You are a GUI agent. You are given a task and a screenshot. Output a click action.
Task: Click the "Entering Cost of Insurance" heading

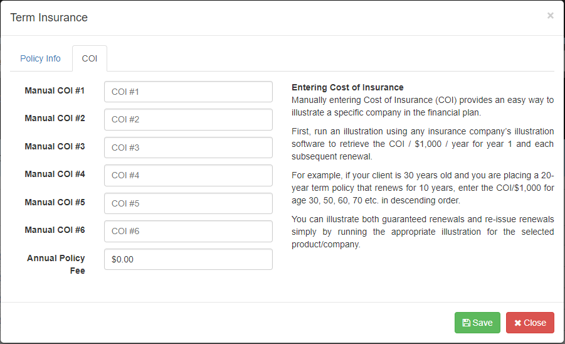[347, 87]
